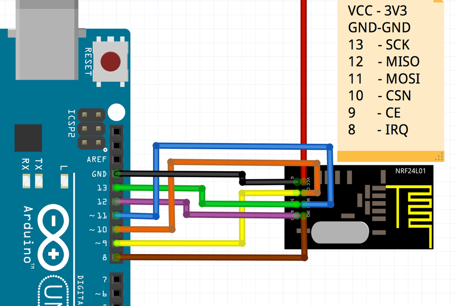Select pin ~9 connected to yellow wire

[x=117, y=244]
